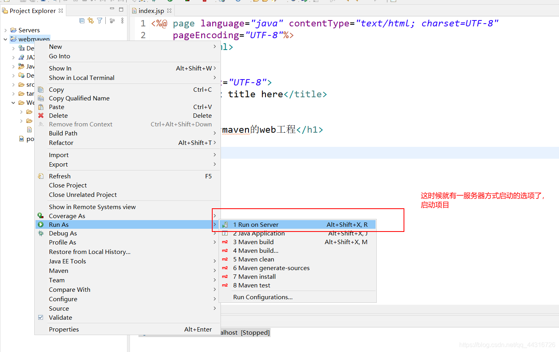Click the red Delete cross icon
The width and height of the screenshot is (559, 352).
pyautogui.click(x=41, y=115)
